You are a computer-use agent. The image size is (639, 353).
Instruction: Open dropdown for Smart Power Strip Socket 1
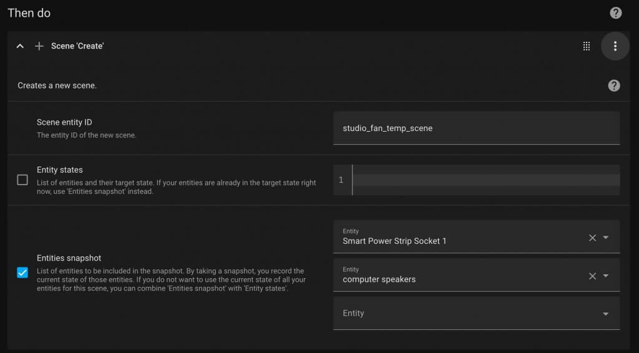click(605, 238)
